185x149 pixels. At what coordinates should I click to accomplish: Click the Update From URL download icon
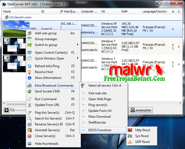30,105
